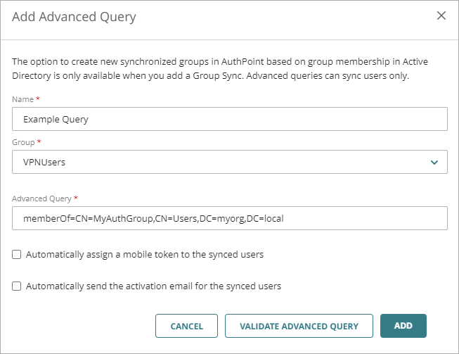Screen dimensions: 459x354
Task: Open the Group dropdown list
Action: coord(230,161)
